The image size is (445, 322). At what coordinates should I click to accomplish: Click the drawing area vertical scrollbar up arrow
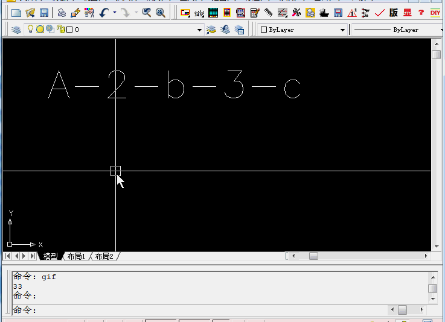[x=437, y=44]
